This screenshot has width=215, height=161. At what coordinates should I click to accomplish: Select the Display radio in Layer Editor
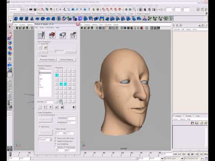[x=174, y=116]
